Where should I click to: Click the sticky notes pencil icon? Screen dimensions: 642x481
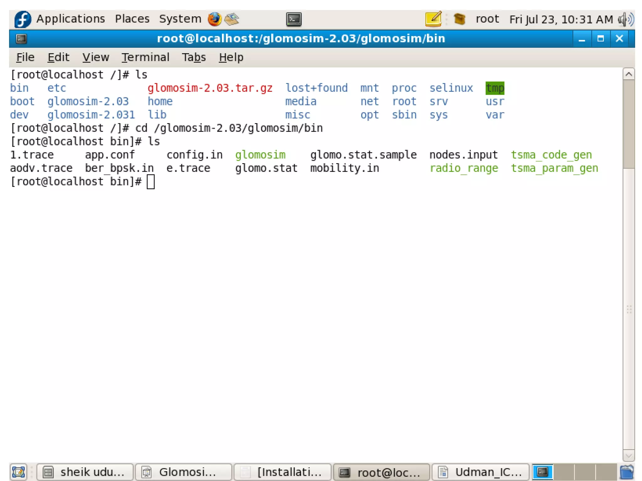[434, 19]
